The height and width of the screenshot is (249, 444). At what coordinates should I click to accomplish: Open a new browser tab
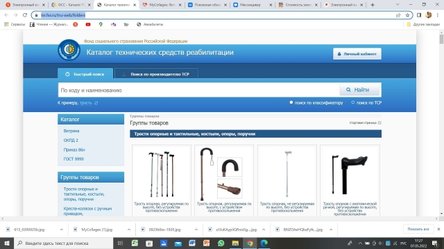coord(373,5)
